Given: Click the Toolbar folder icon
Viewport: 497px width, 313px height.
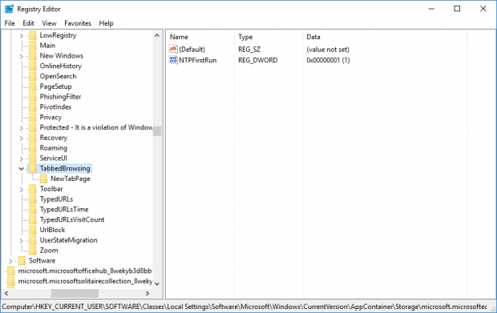Looking at the screenshot, I should click(x=33, y=189).
